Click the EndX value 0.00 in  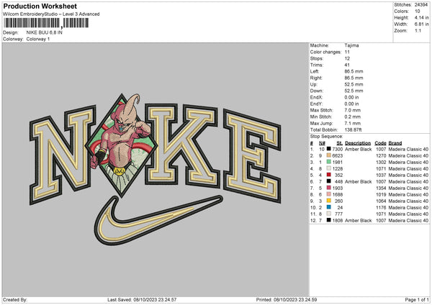click(351, 97)
